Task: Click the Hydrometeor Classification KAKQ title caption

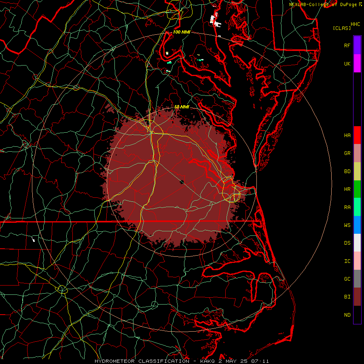Action: (182, 361)
